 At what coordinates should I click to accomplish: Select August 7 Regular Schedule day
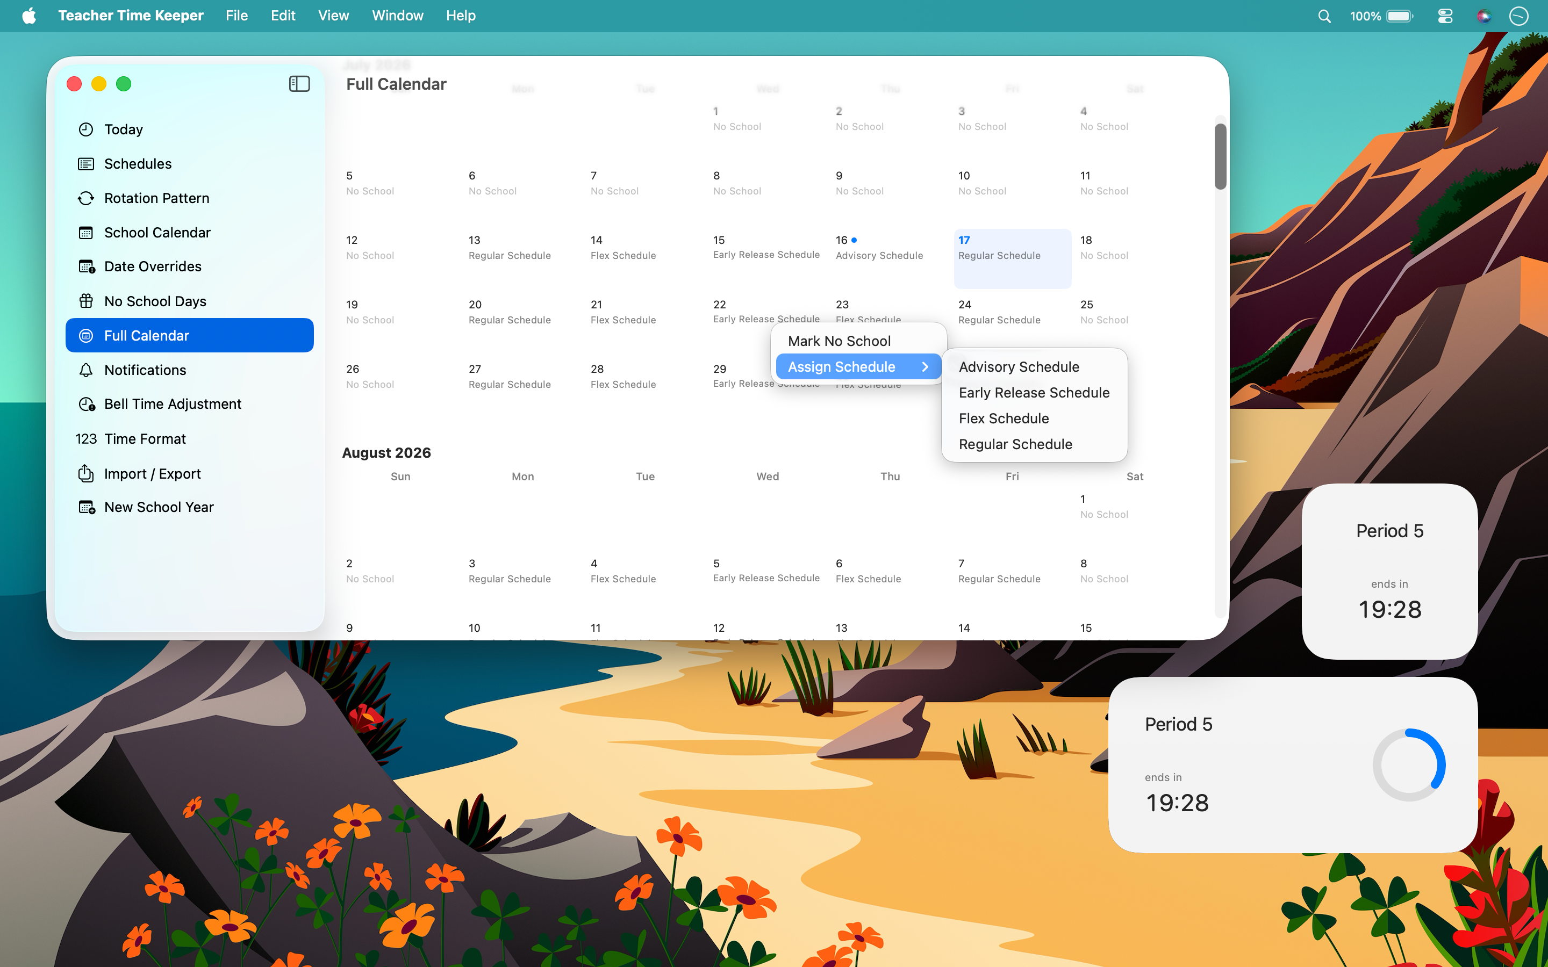[1012, 582]
